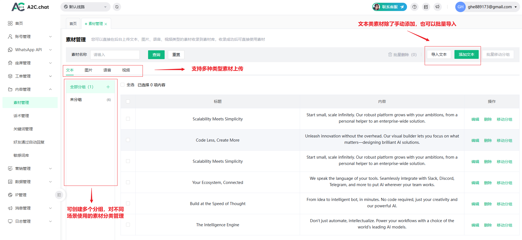This screenshot has width=522, height=240.
Task: Collapse the sidebar using the menu fold icon
Action: 59,195
